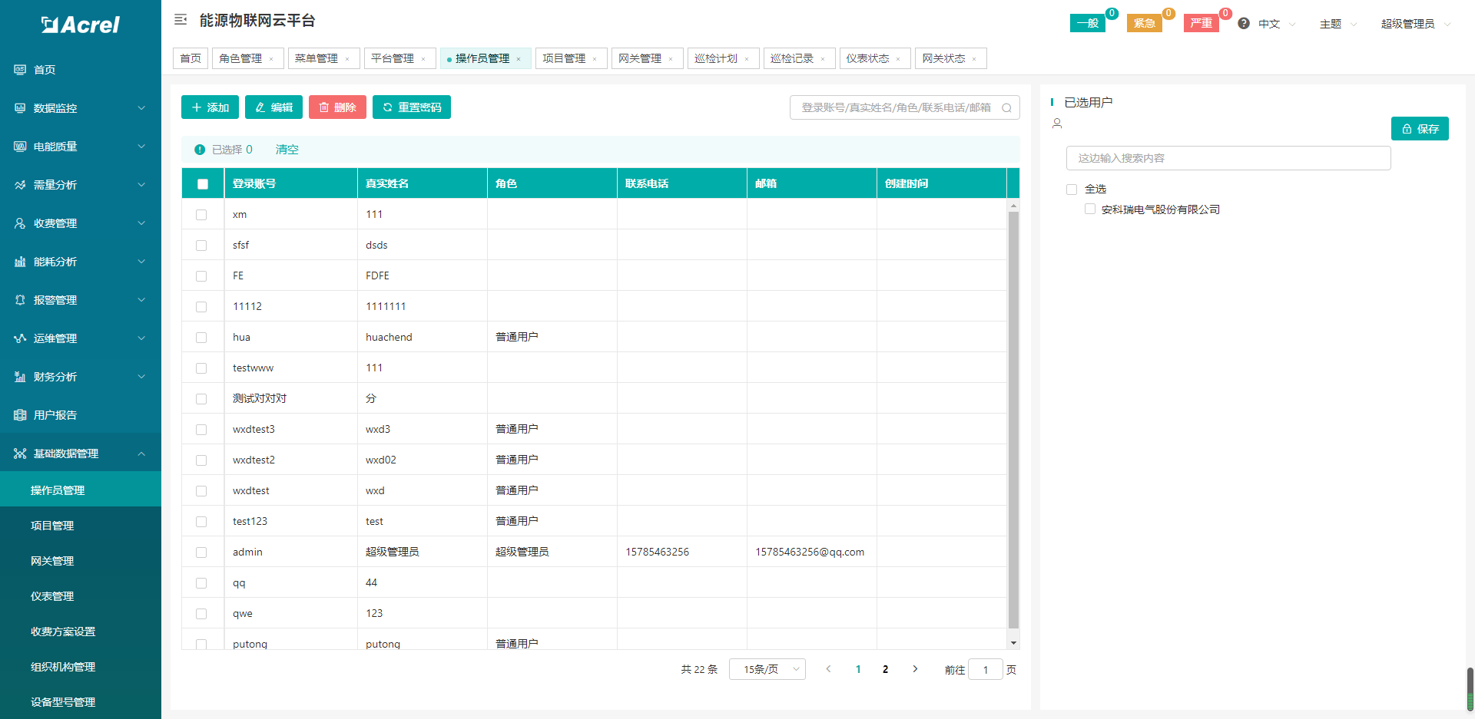This screenshot has width=1475, height=719.
Task: Click the energy analysis chart icon
Action: [x=20, y=262]
